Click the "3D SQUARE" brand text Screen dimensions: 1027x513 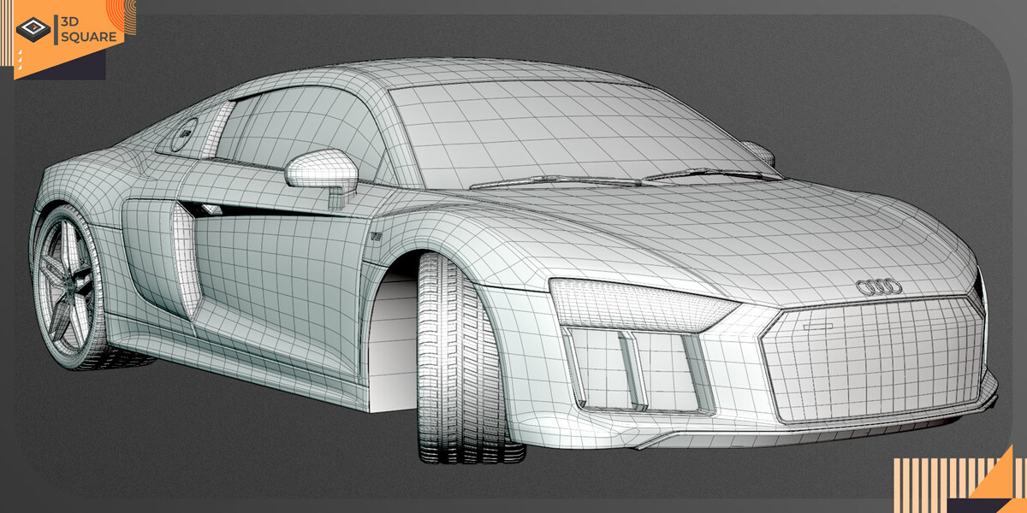pyautogui.click(x=87, y=29)
